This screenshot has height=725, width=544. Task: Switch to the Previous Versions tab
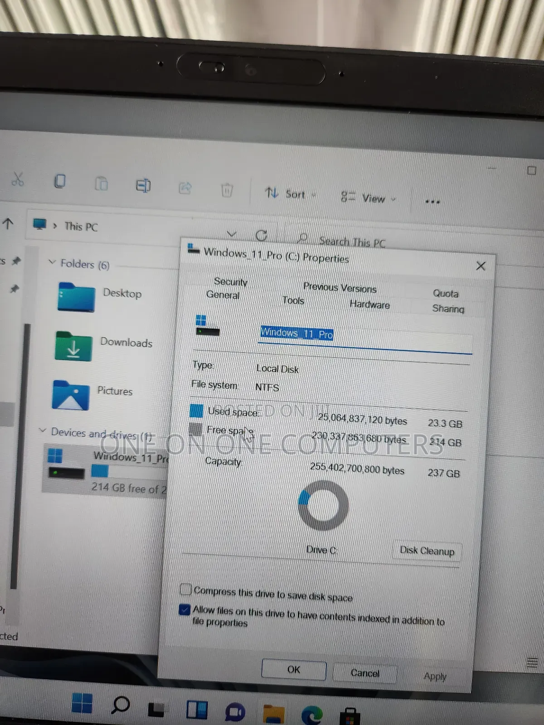(x=340, y=288)
